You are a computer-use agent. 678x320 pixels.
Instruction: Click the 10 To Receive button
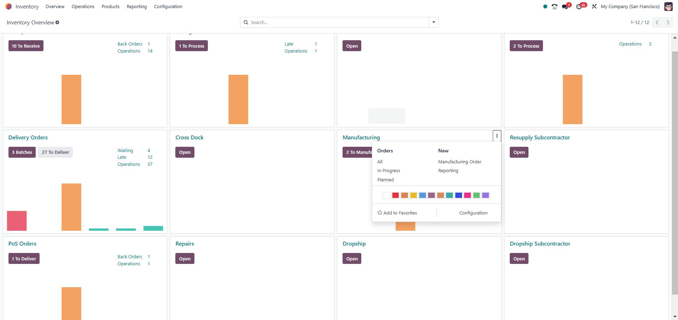coord(26,46)
